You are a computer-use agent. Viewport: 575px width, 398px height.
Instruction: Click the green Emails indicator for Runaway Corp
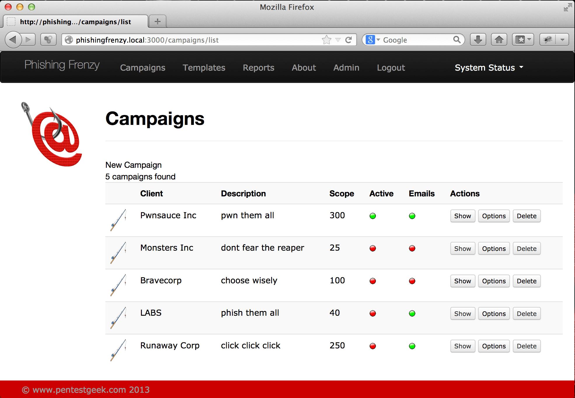click(x=412, y=346)
